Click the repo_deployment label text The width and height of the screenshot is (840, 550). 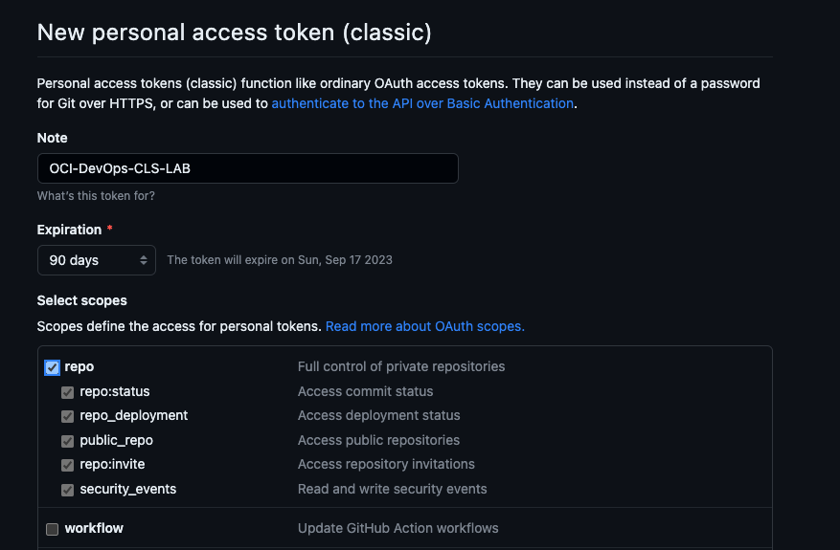[134, 415]
